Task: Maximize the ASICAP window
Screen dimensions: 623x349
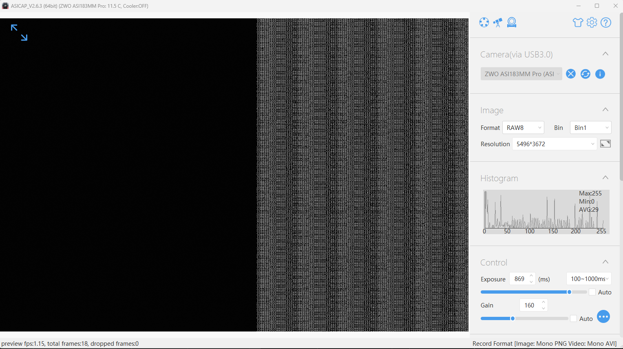Action: (597, 6)
